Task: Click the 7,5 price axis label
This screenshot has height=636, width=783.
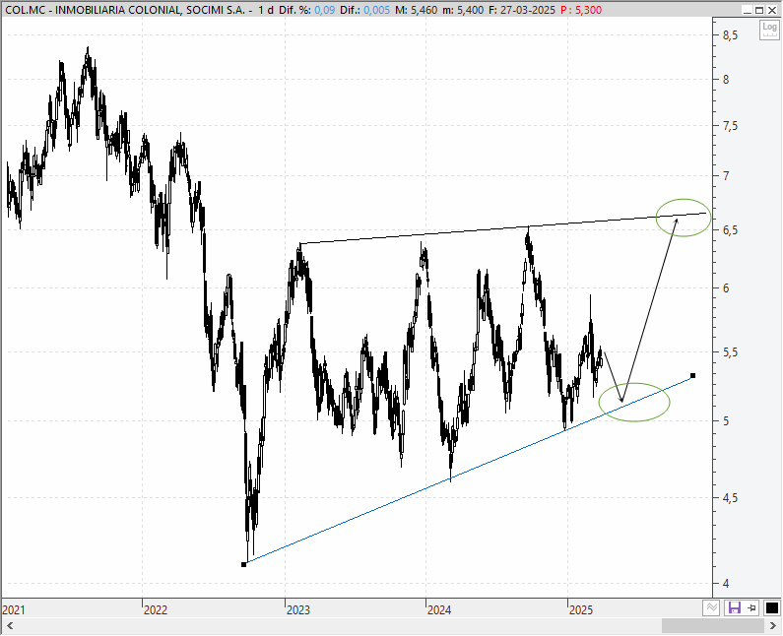Action: tap(731, 126)
